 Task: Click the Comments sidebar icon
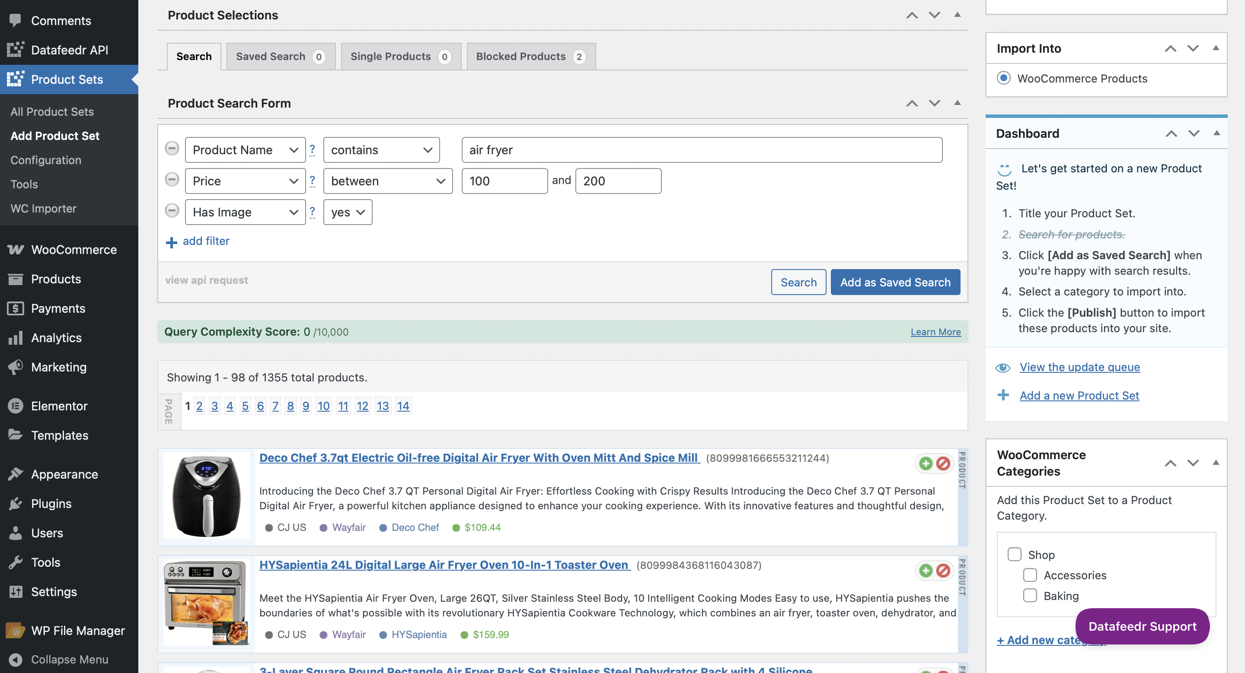click(x=15, y=20)
